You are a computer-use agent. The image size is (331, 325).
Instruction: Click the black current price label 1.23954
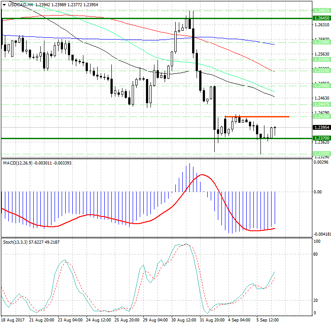321,127
